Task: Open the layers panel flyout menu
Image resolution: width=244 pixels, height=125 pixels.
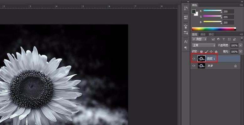Action: coord(241,34)
